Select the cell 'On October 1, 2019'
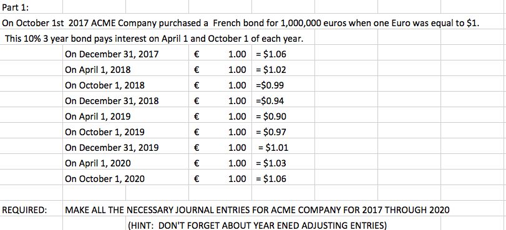The height and width of the screenshot is (230, 506). [x=105, y=132]
